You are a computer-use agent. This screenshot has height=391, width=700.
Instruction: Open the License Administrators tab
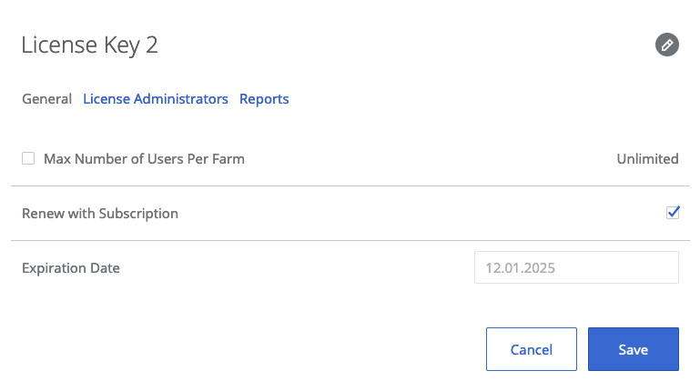(x=156, y=99)
